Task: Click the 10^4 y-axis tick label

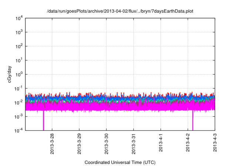Action: pyautogui.click(x=19, y=19)
